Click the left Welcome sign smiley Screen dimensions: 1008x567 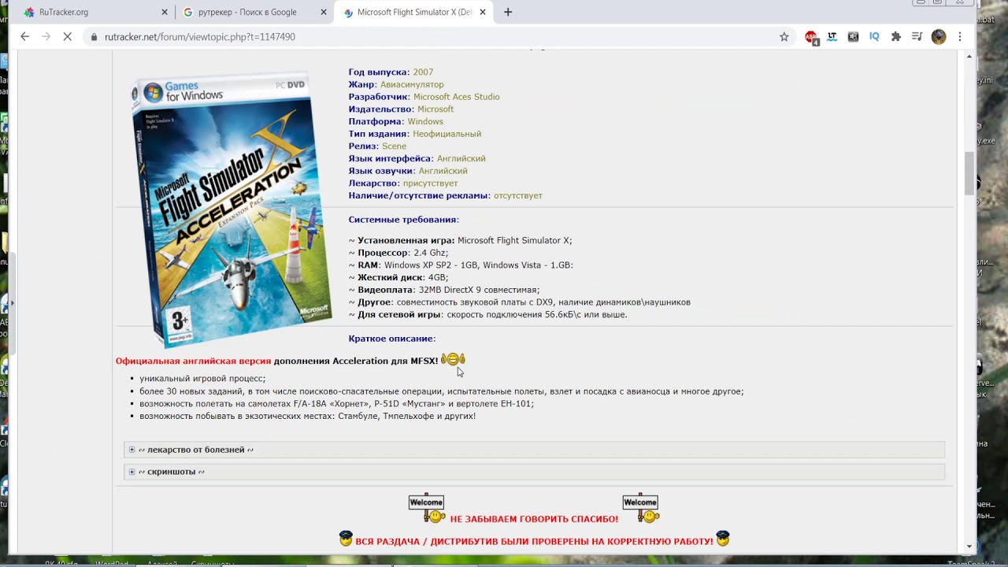427,509
